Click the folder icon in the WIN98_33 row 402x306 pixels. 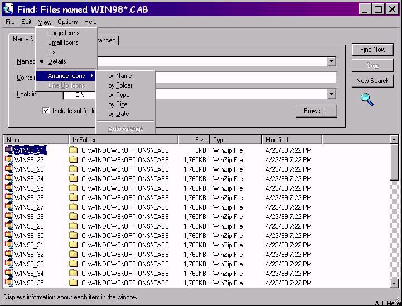[x=74, y=264]
